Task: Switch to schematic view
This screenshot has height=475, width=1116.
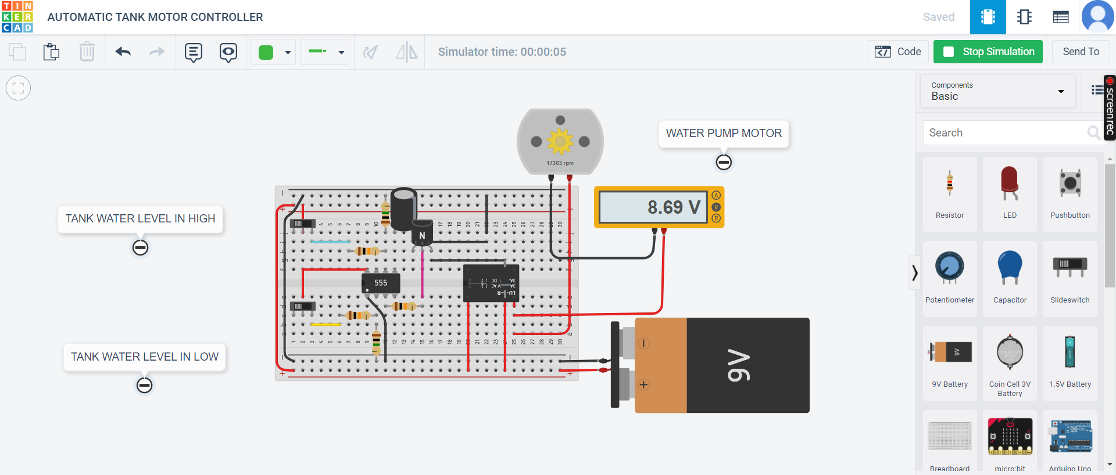Action: 1024,17
